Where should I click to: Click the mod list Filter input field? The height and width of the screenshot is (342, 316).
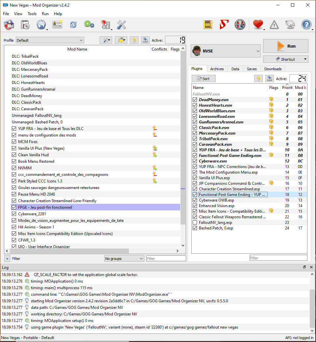(166, 258)
